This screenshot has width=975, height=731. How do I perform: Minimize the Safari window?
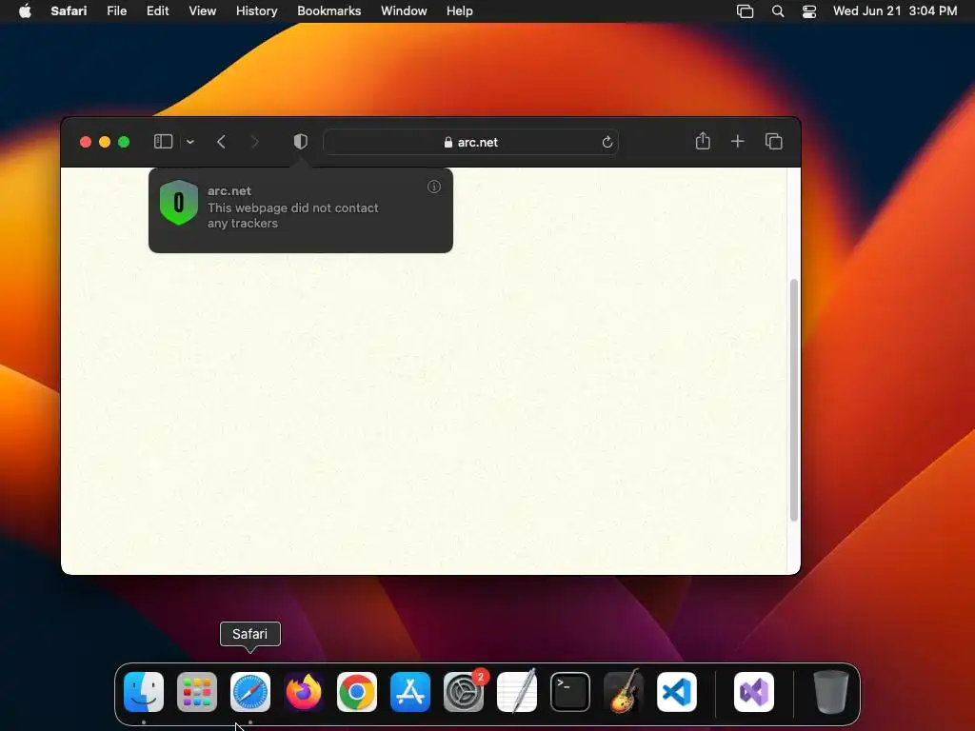pyautogui.click(x=105, y=142)
